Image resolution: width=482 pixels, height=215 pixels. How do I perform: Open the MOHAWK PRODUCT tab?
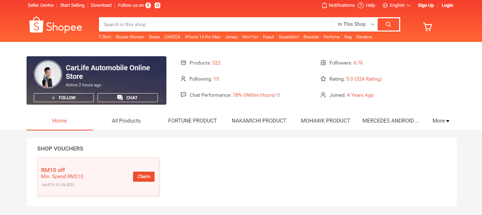coord(326,121)
